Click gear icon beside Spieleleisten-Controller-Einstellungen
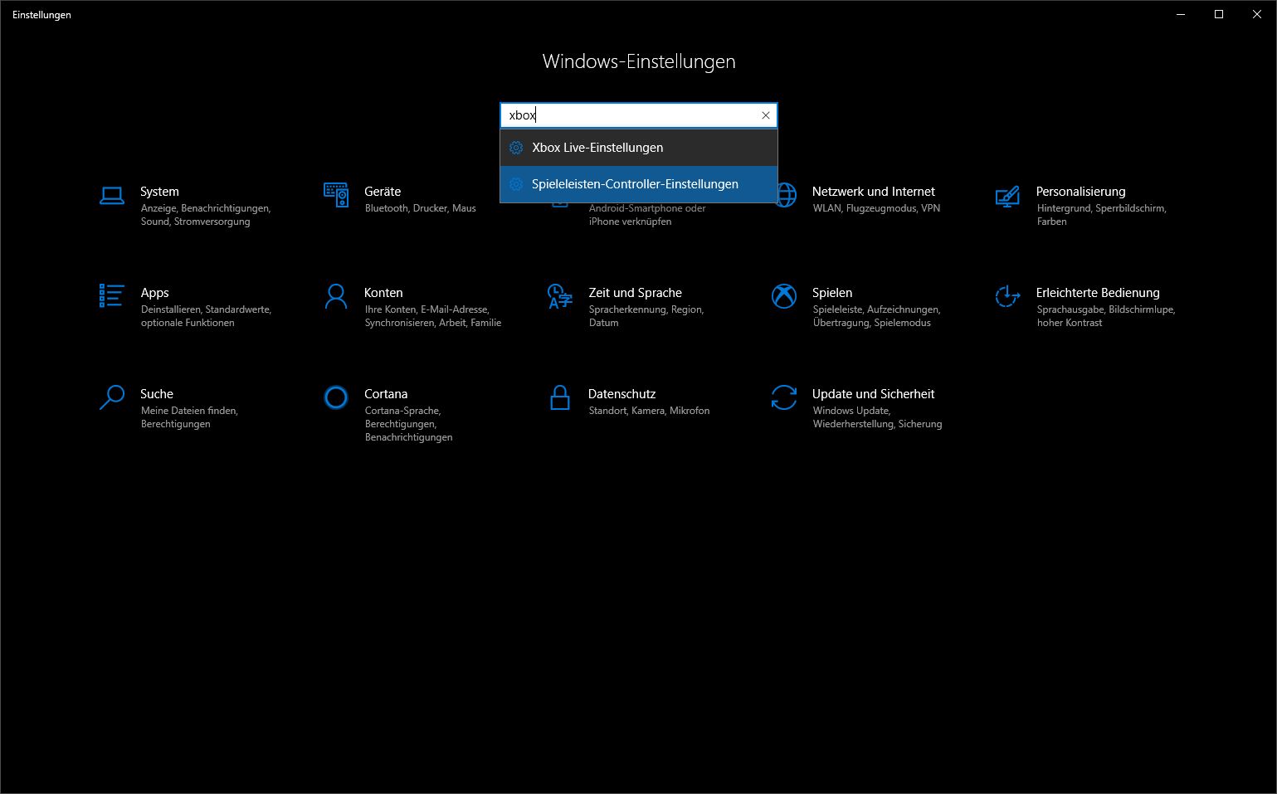 [x=516, y=184]
